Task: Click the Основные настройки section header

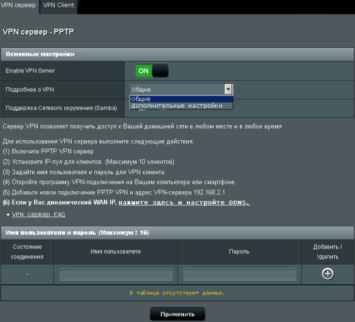Action: tap(177, 54)
